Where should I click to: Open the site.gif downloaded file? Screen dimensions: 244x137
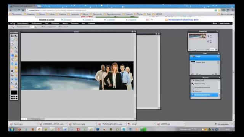click(x=134, y=124)
